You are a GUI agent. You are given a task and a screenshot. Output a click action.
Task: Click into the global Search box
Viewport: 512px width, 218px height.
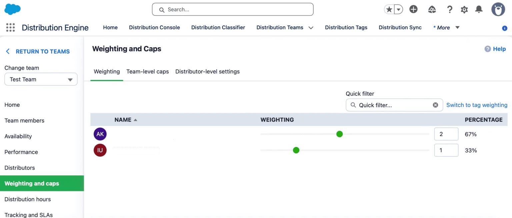[233, 9]
